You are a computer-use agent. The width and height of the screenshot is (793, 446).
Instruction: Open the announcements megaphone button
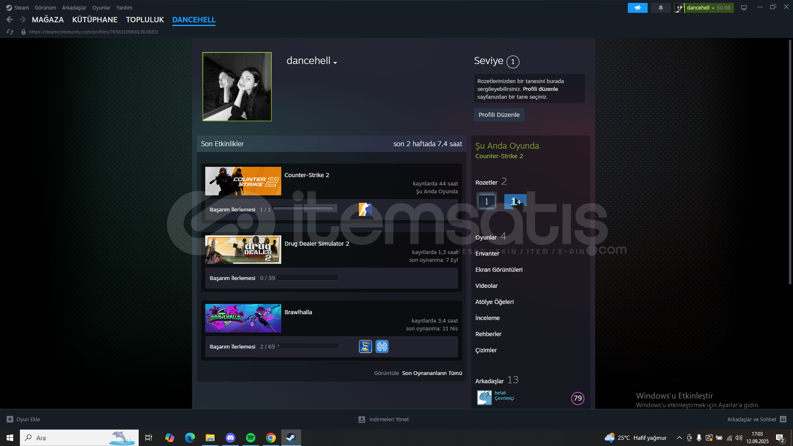638,7
